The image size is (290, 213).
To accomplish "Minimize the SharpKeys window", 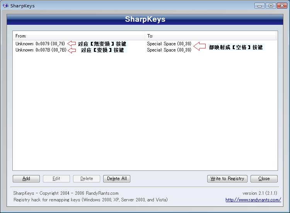I will coord(260,6).
